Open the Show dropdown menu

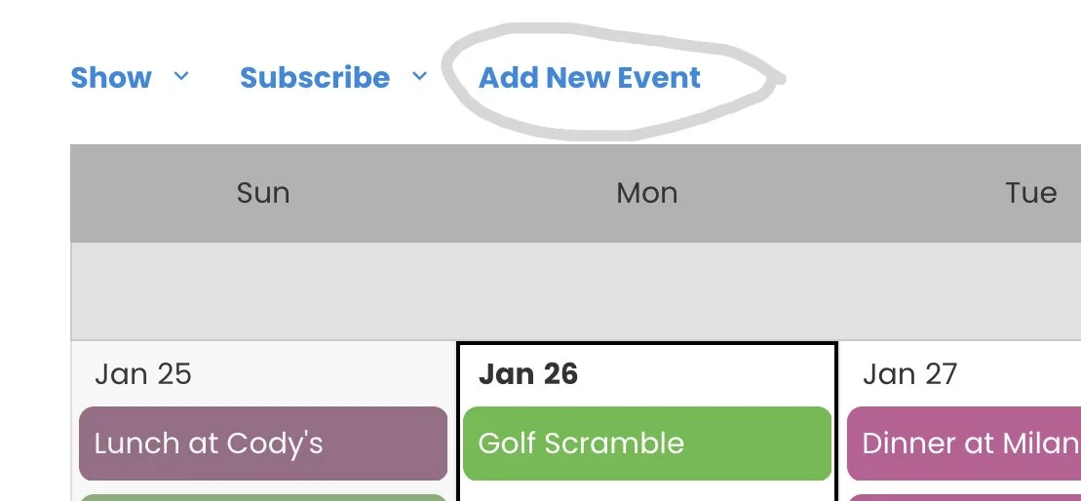pyautogui.click(x=111, y=78)
